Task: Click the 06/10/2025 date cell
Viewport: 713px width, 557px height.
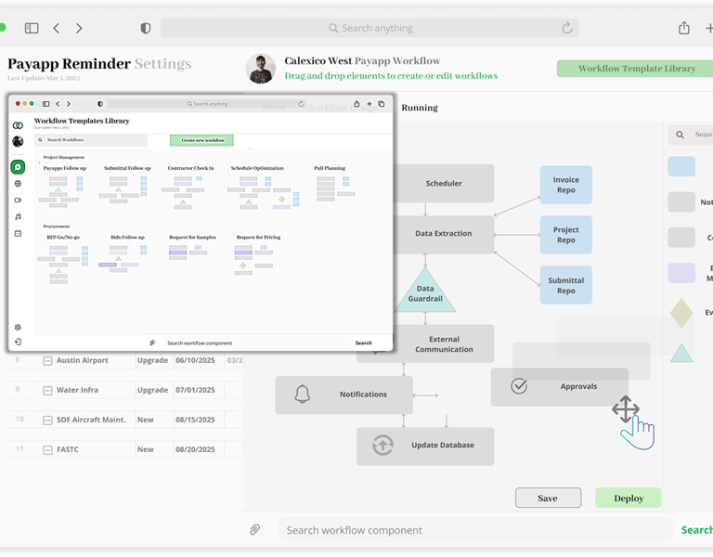Action: tap(196, 360)
